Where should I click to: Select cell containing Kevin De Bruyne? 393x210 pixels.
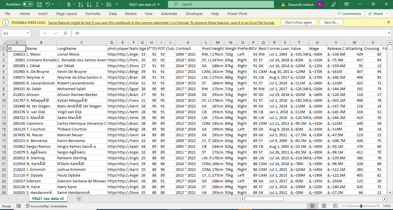pos(82,71)
